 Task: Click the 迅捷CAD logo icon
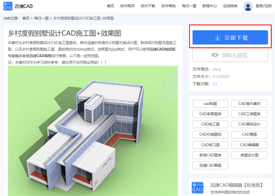tap(8, 6)
